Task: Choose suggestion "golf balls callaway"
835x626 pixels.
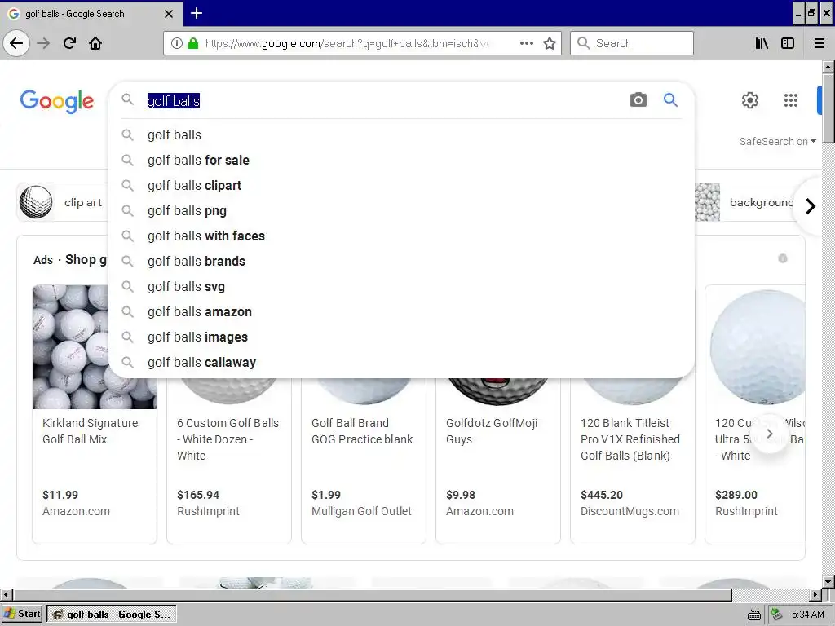Action: (x=402, y=363)
